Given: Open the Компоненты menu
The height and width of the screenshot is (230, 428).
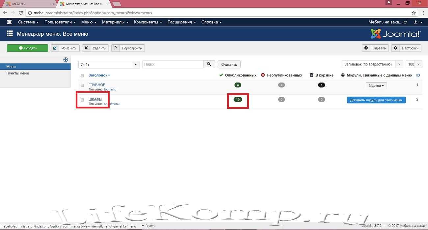Looking at the screenshot, I should (x=148, y=22).
